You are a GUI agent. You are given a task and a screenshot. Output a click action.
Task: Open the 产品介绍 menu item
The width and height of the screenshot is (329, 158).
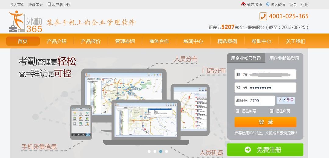tap(57, 41)
